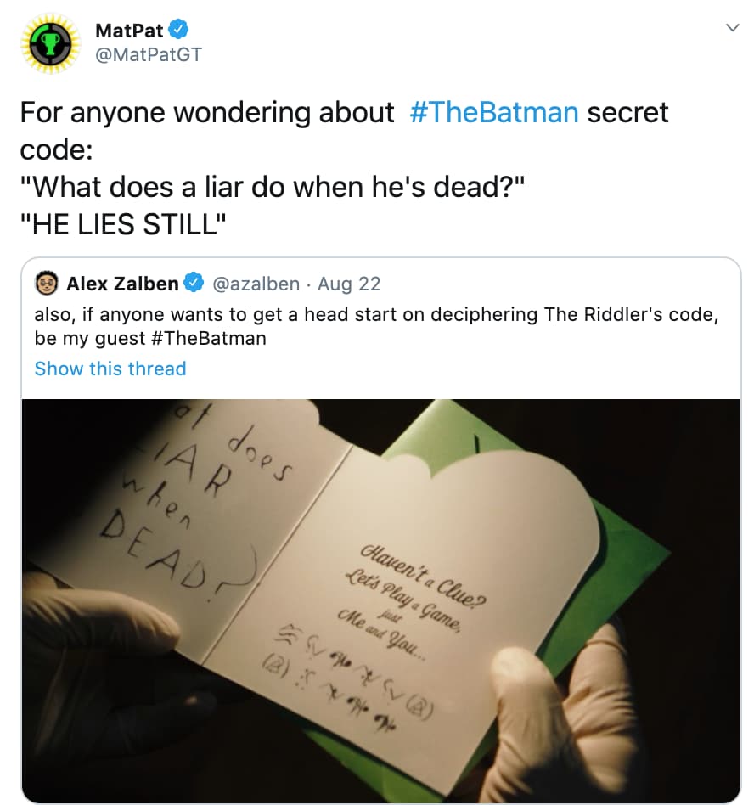
Task: Click Alex Zalben's verified badge
Action: coord(194,283)
